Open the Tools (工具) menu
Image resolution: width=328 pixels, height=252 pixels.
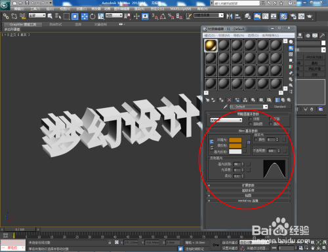click(35, 9)
